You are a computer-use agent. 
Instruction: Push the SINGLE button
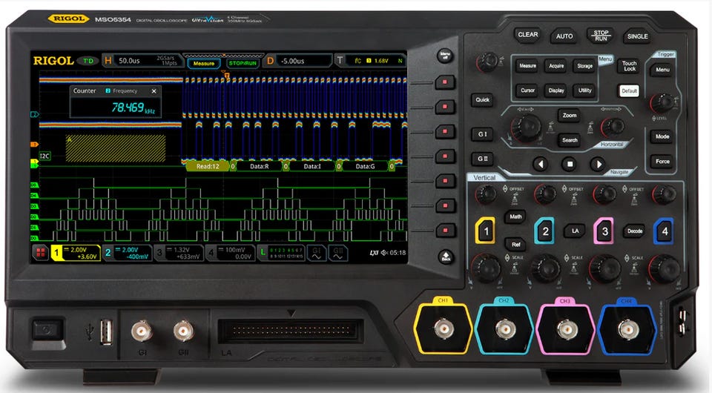pos(637,36)
